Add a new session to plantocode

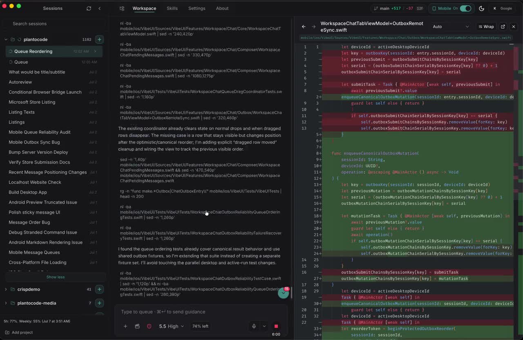(x=99, y=39)
